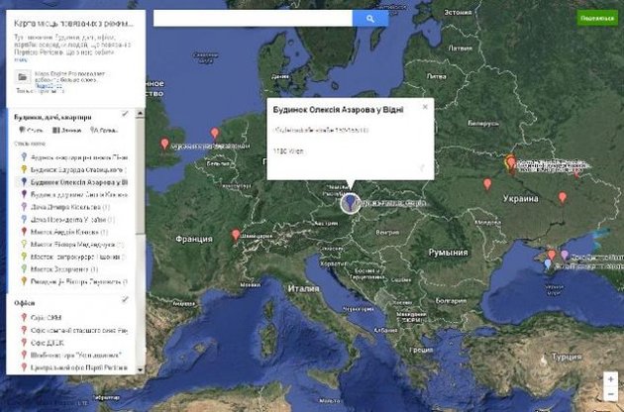624x412 pixels.
Task: Toggle the Будинки, дачі, квартири layer checkbox
Action: 124,114
